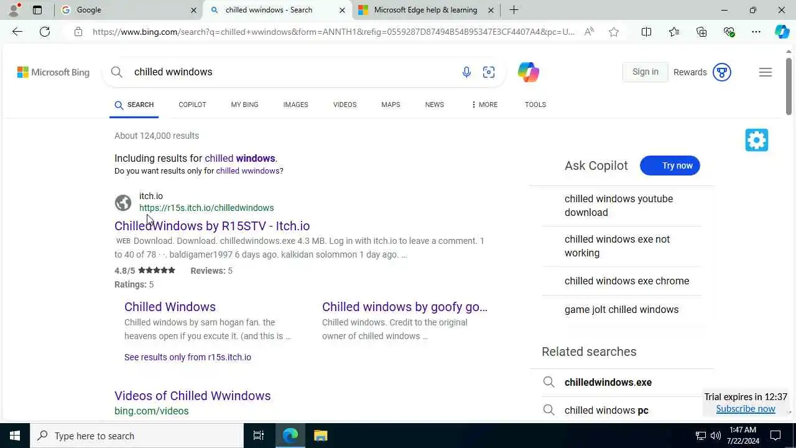
Task: Open the Edge profile icon
Action: click(x=14, y=10)
